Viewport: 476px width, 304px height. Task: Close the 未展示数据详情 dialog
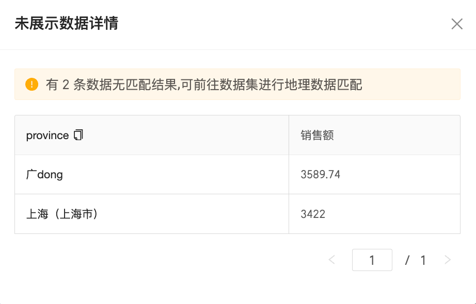coord(457,24)
